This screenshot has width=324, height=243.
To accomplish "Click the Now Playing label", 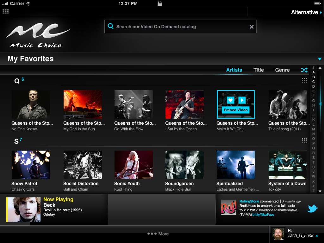I will pyautogui.click(x=58, y=199).
